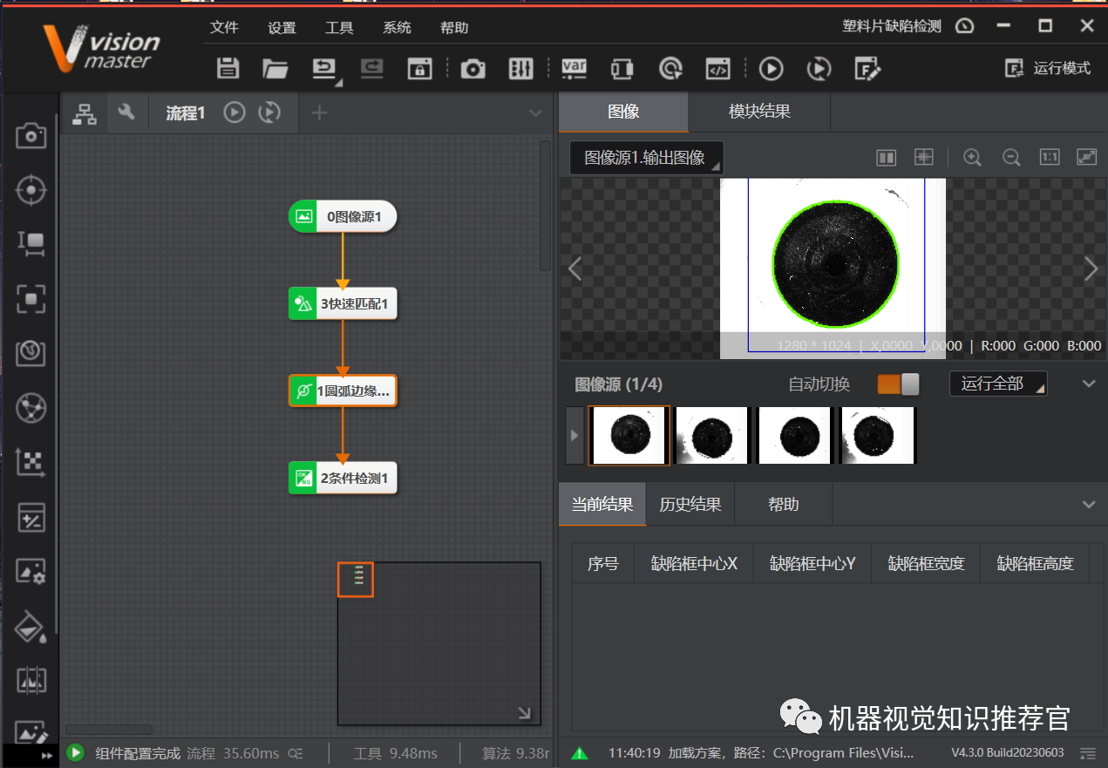Click the split view layout icon
Screen dimensions: 1108x768
[x=887, y=158]
